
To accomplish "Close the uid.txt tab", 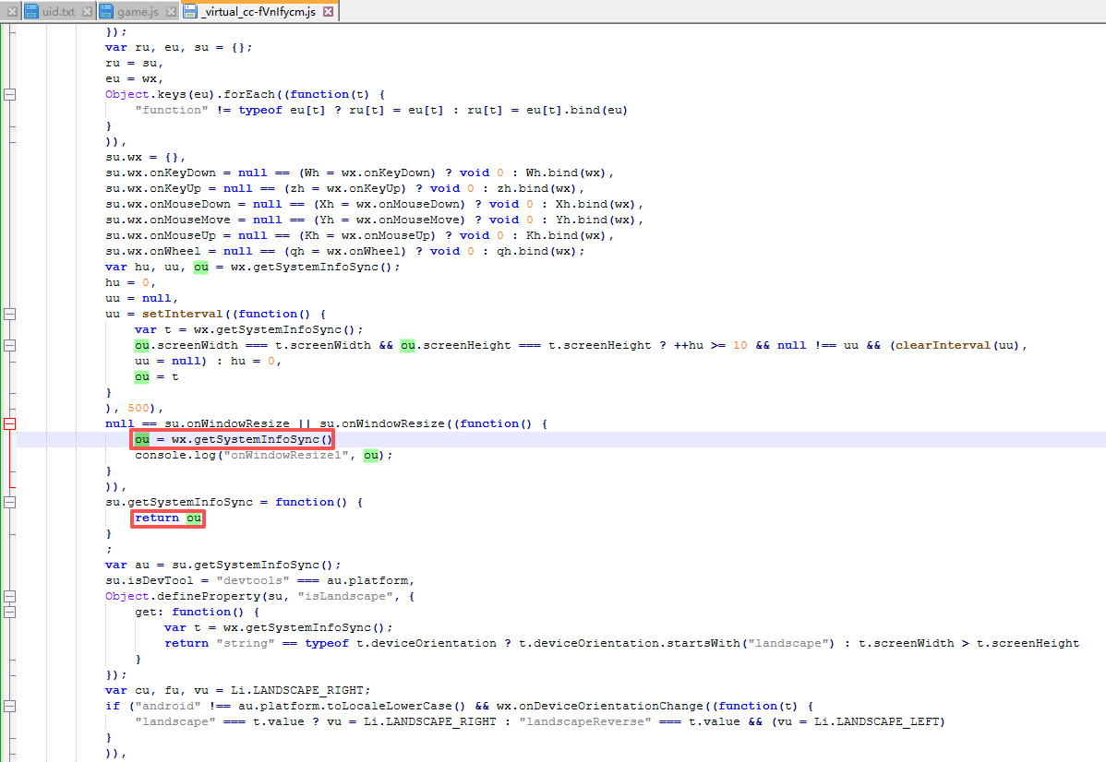I will pyautogui.click(x=87, y=12).
